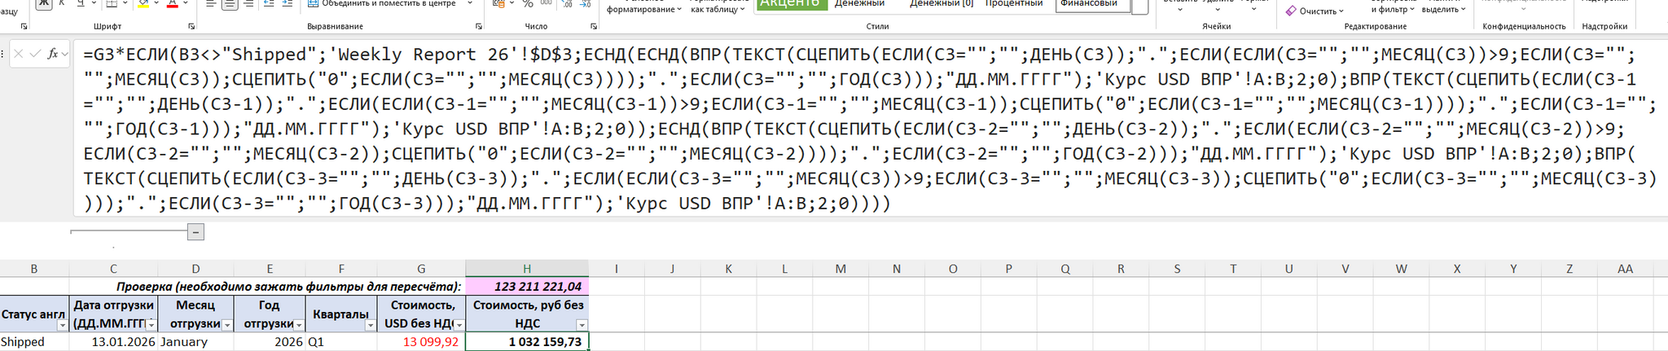Select Проверка check label cell
Image resolution: width=1668 pixels, height=351 pixels.
267,287
